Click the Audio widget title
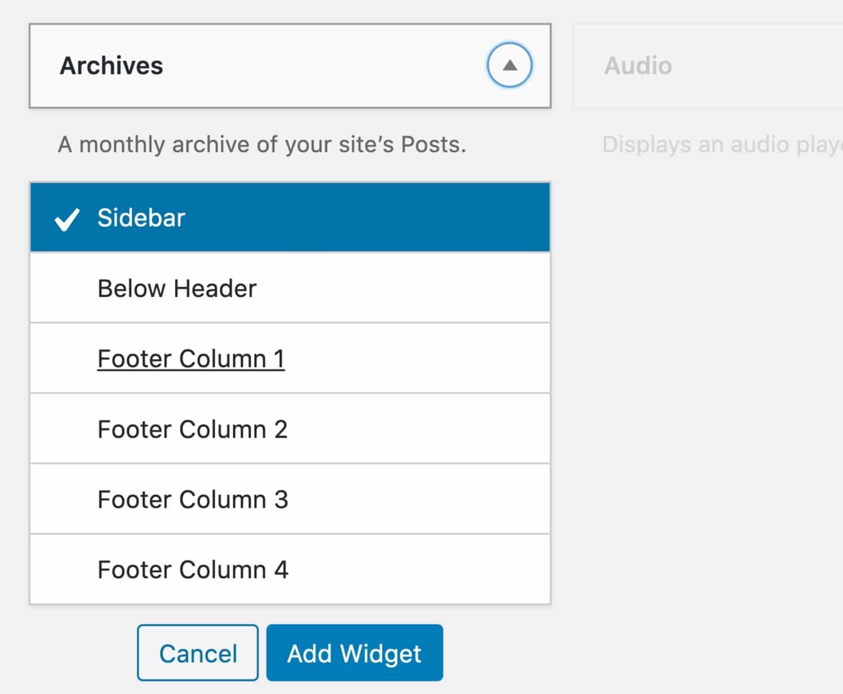 coord(638,65)
